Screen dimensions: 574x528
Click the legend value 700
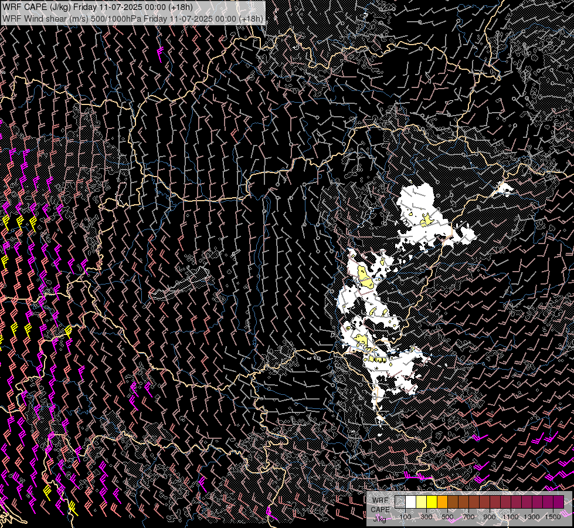(468, 517)
